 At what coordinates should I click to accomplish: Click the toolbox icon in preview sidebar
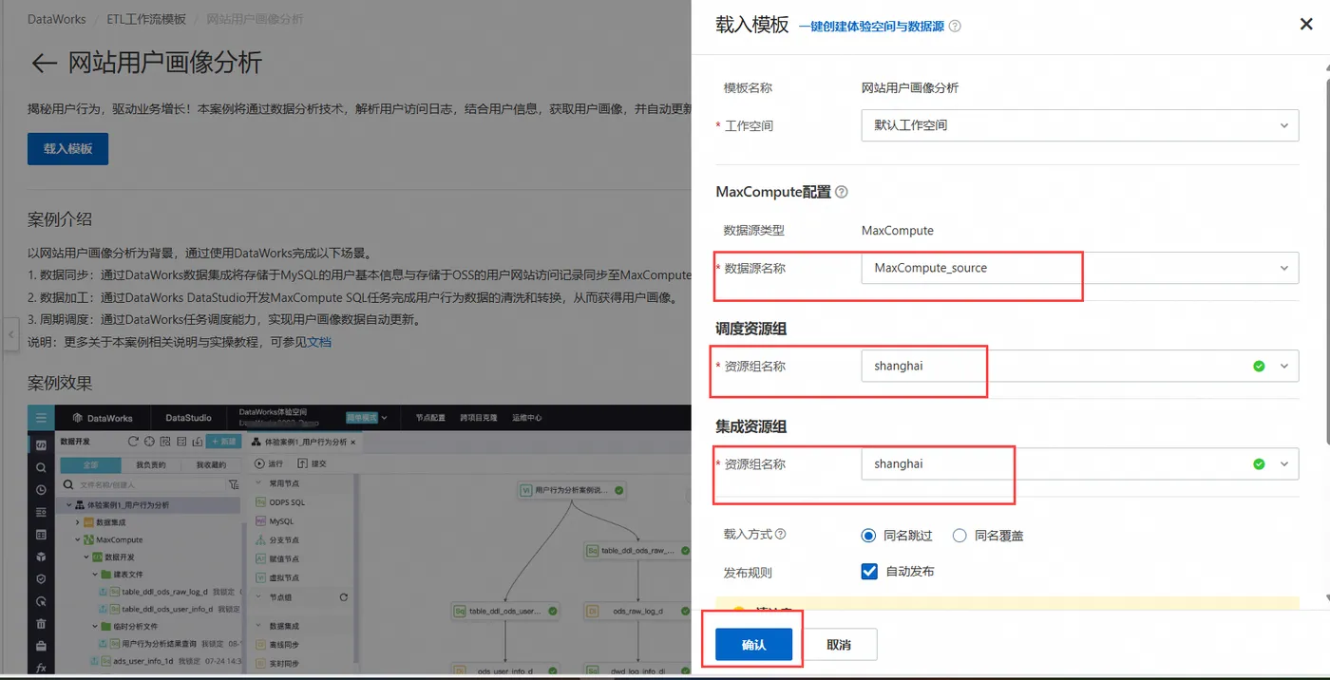tap(41, 646)
